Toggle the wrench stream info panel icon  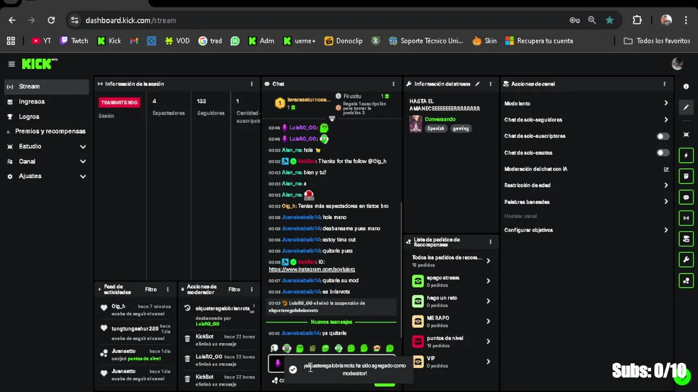click(x=686, y=259)
